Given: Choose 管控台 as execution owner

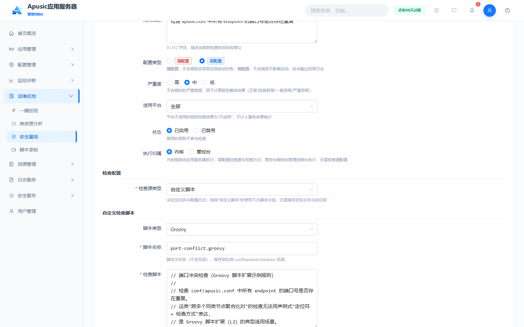Looking at the screenshot, I should pos(192,152).
